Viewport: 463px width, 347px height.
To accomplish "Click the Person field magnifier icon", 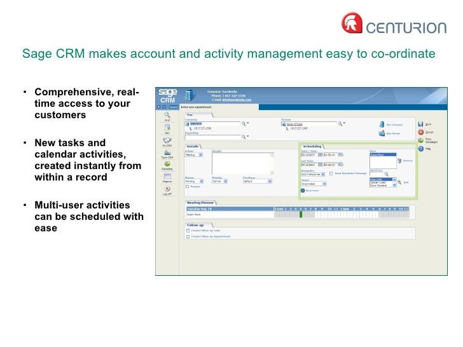I will (x=340, y=123).
